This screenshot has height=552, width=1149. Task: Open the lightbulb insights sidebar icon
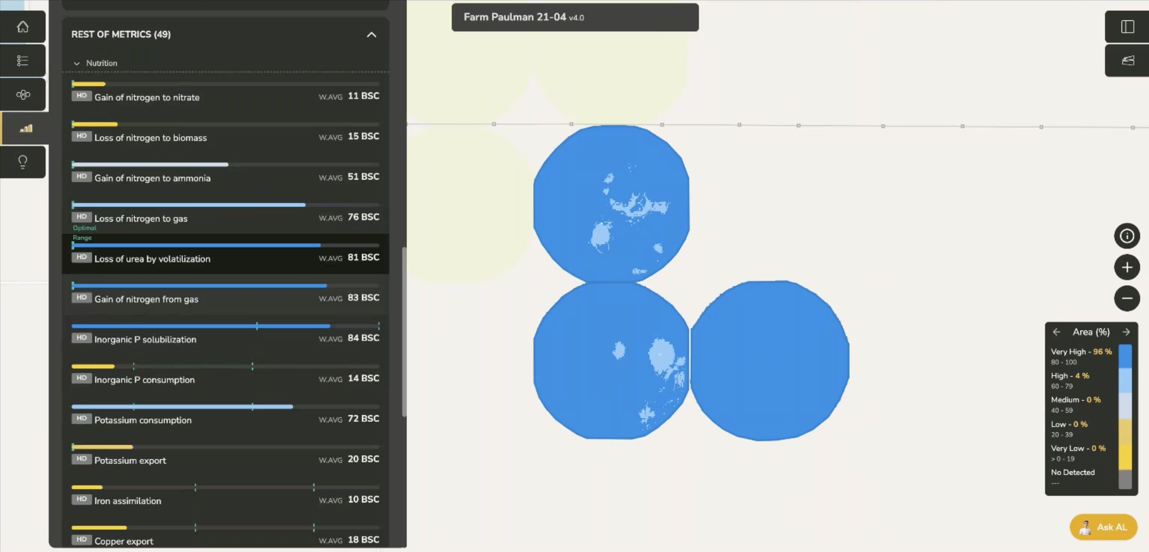click(x=23, y=162)
